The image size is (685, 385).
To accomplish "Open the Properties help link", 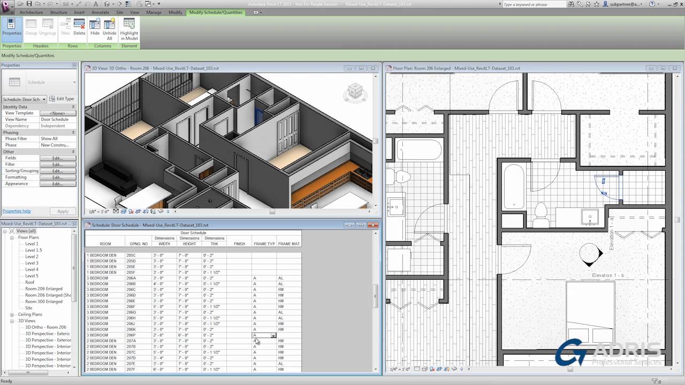I will [x=17, y=211].
